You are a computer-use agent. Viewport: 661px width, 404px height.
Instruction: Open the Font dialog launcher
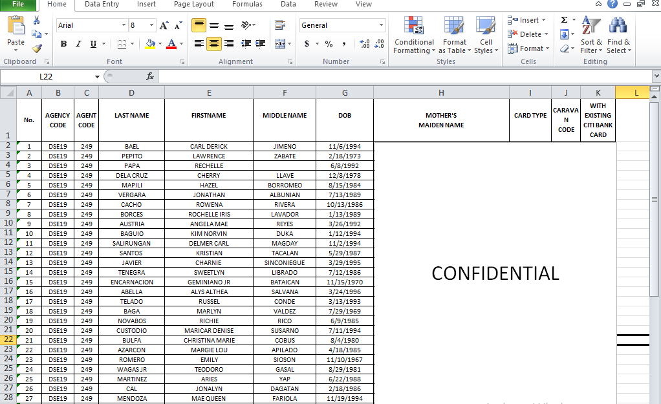pyautogui.click(x=182, y=62)
